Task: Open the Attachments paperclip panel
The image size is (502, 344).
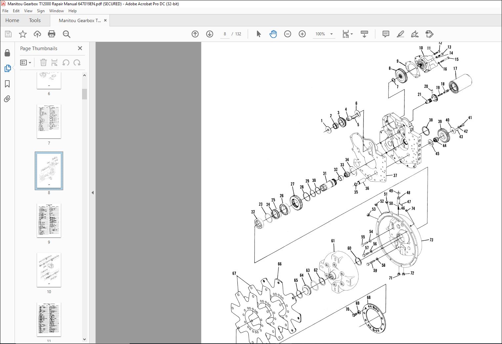Action: (x=7, y=99)
